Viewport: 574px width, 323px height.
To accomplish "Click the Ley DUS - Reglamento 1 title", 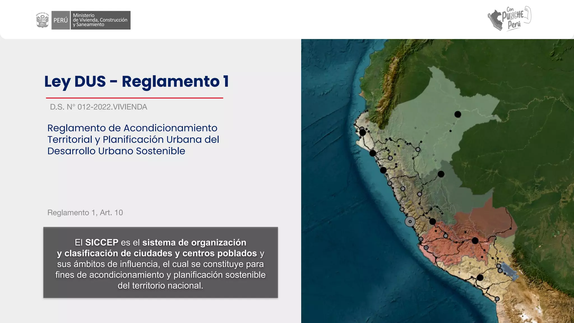I will pyautogui.click(x=136, y=82).
